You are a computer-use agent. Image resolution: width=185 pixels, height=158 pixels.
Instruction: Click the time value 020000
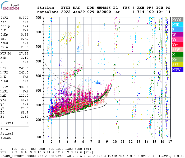[x=104, y=12]
